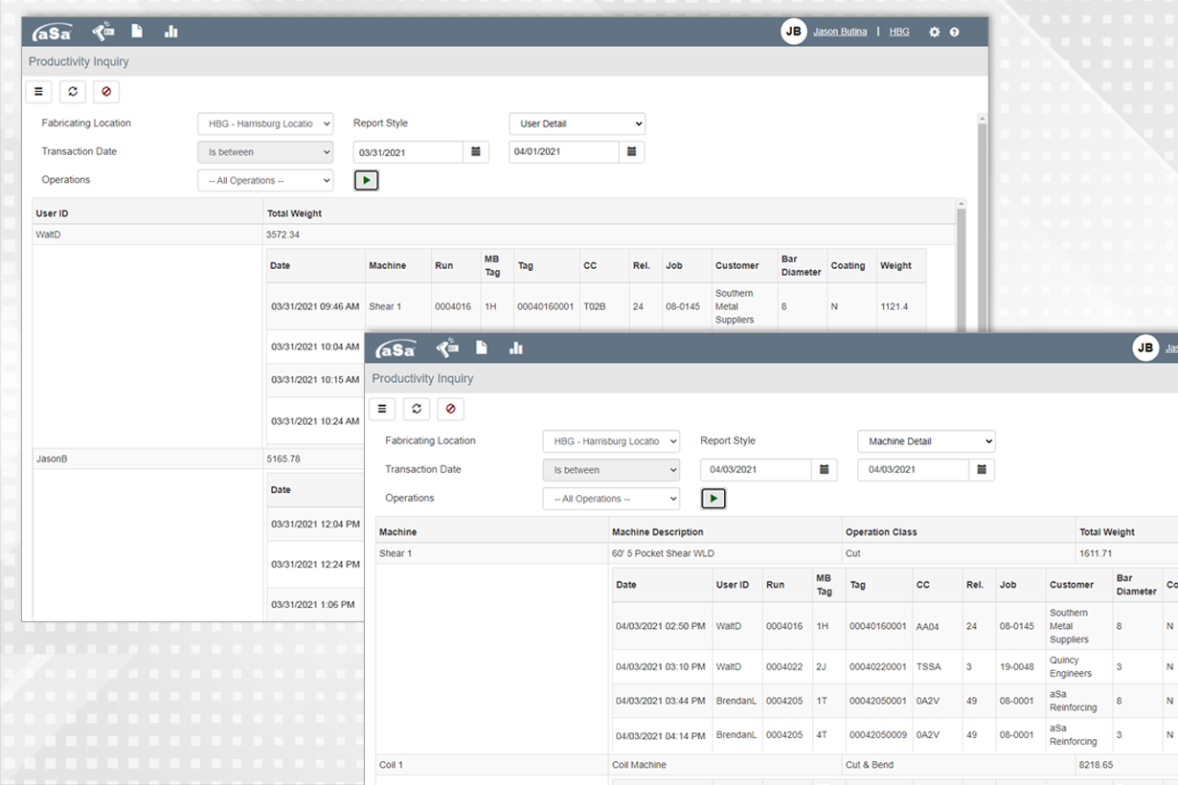Viewport: 1178px width, 785px height.
Task: Open the bar chart icon in the front window header
Action: click(x=516, y=348)
